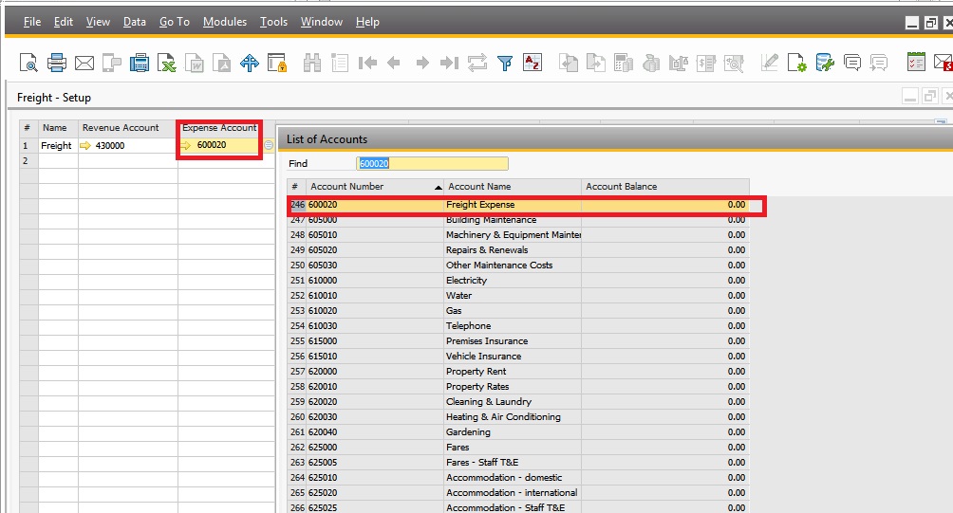Send via the Email envelope icon
The height and width of the screenshot is (513, 953).
84,63
